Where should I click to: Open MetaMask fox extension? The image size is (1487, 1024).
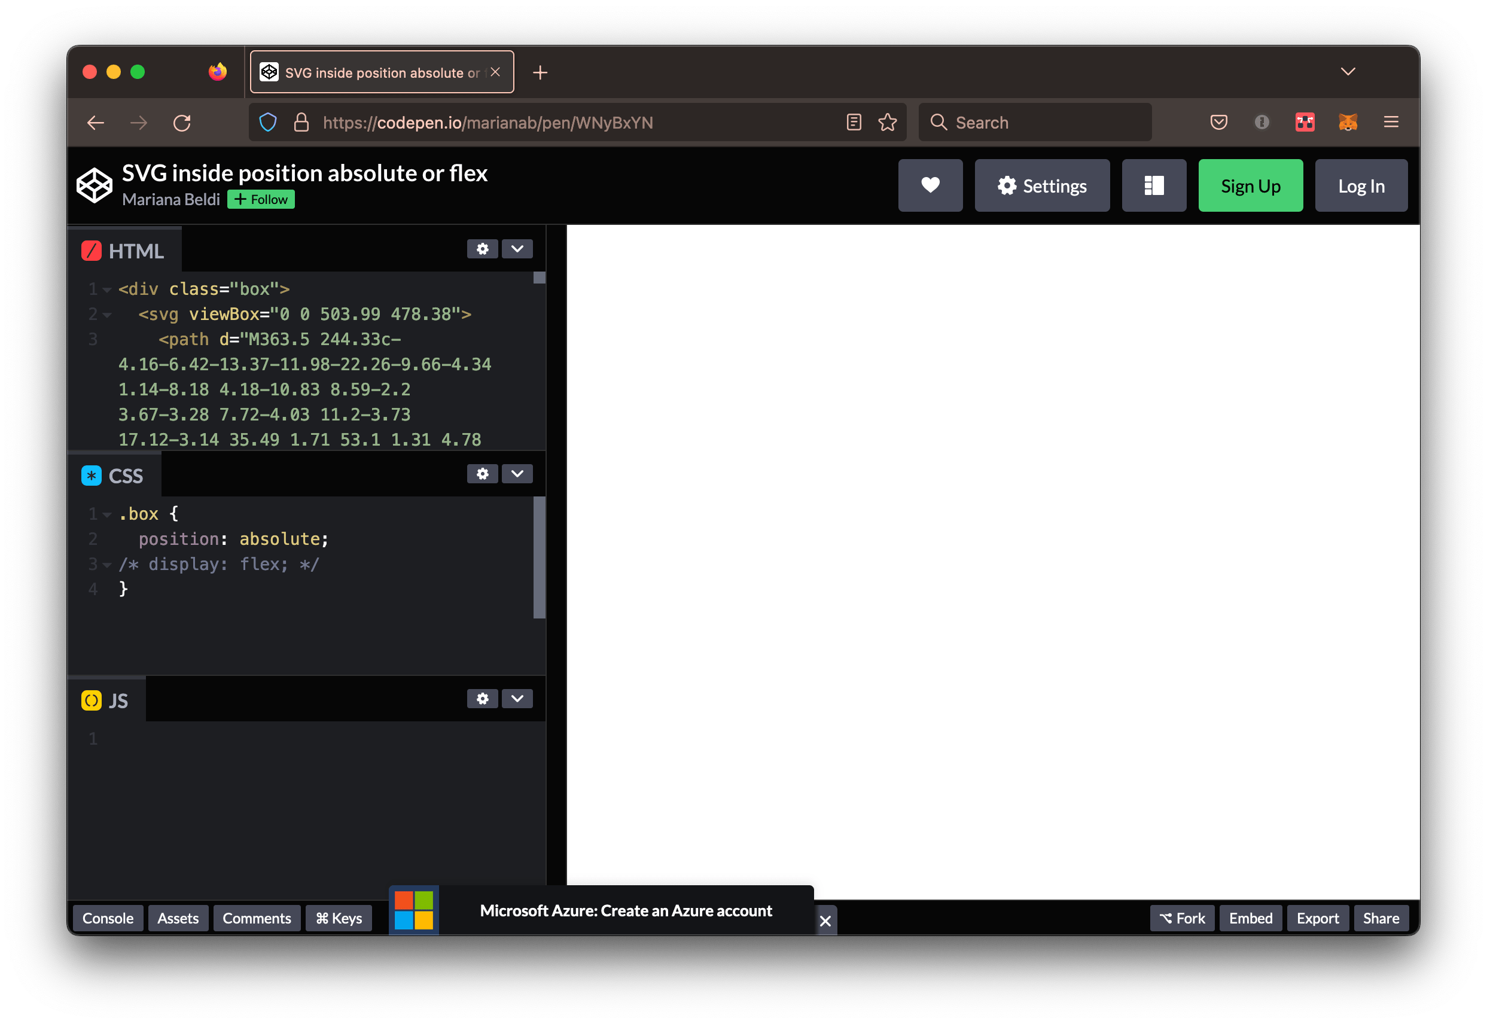pos(1348,122)
